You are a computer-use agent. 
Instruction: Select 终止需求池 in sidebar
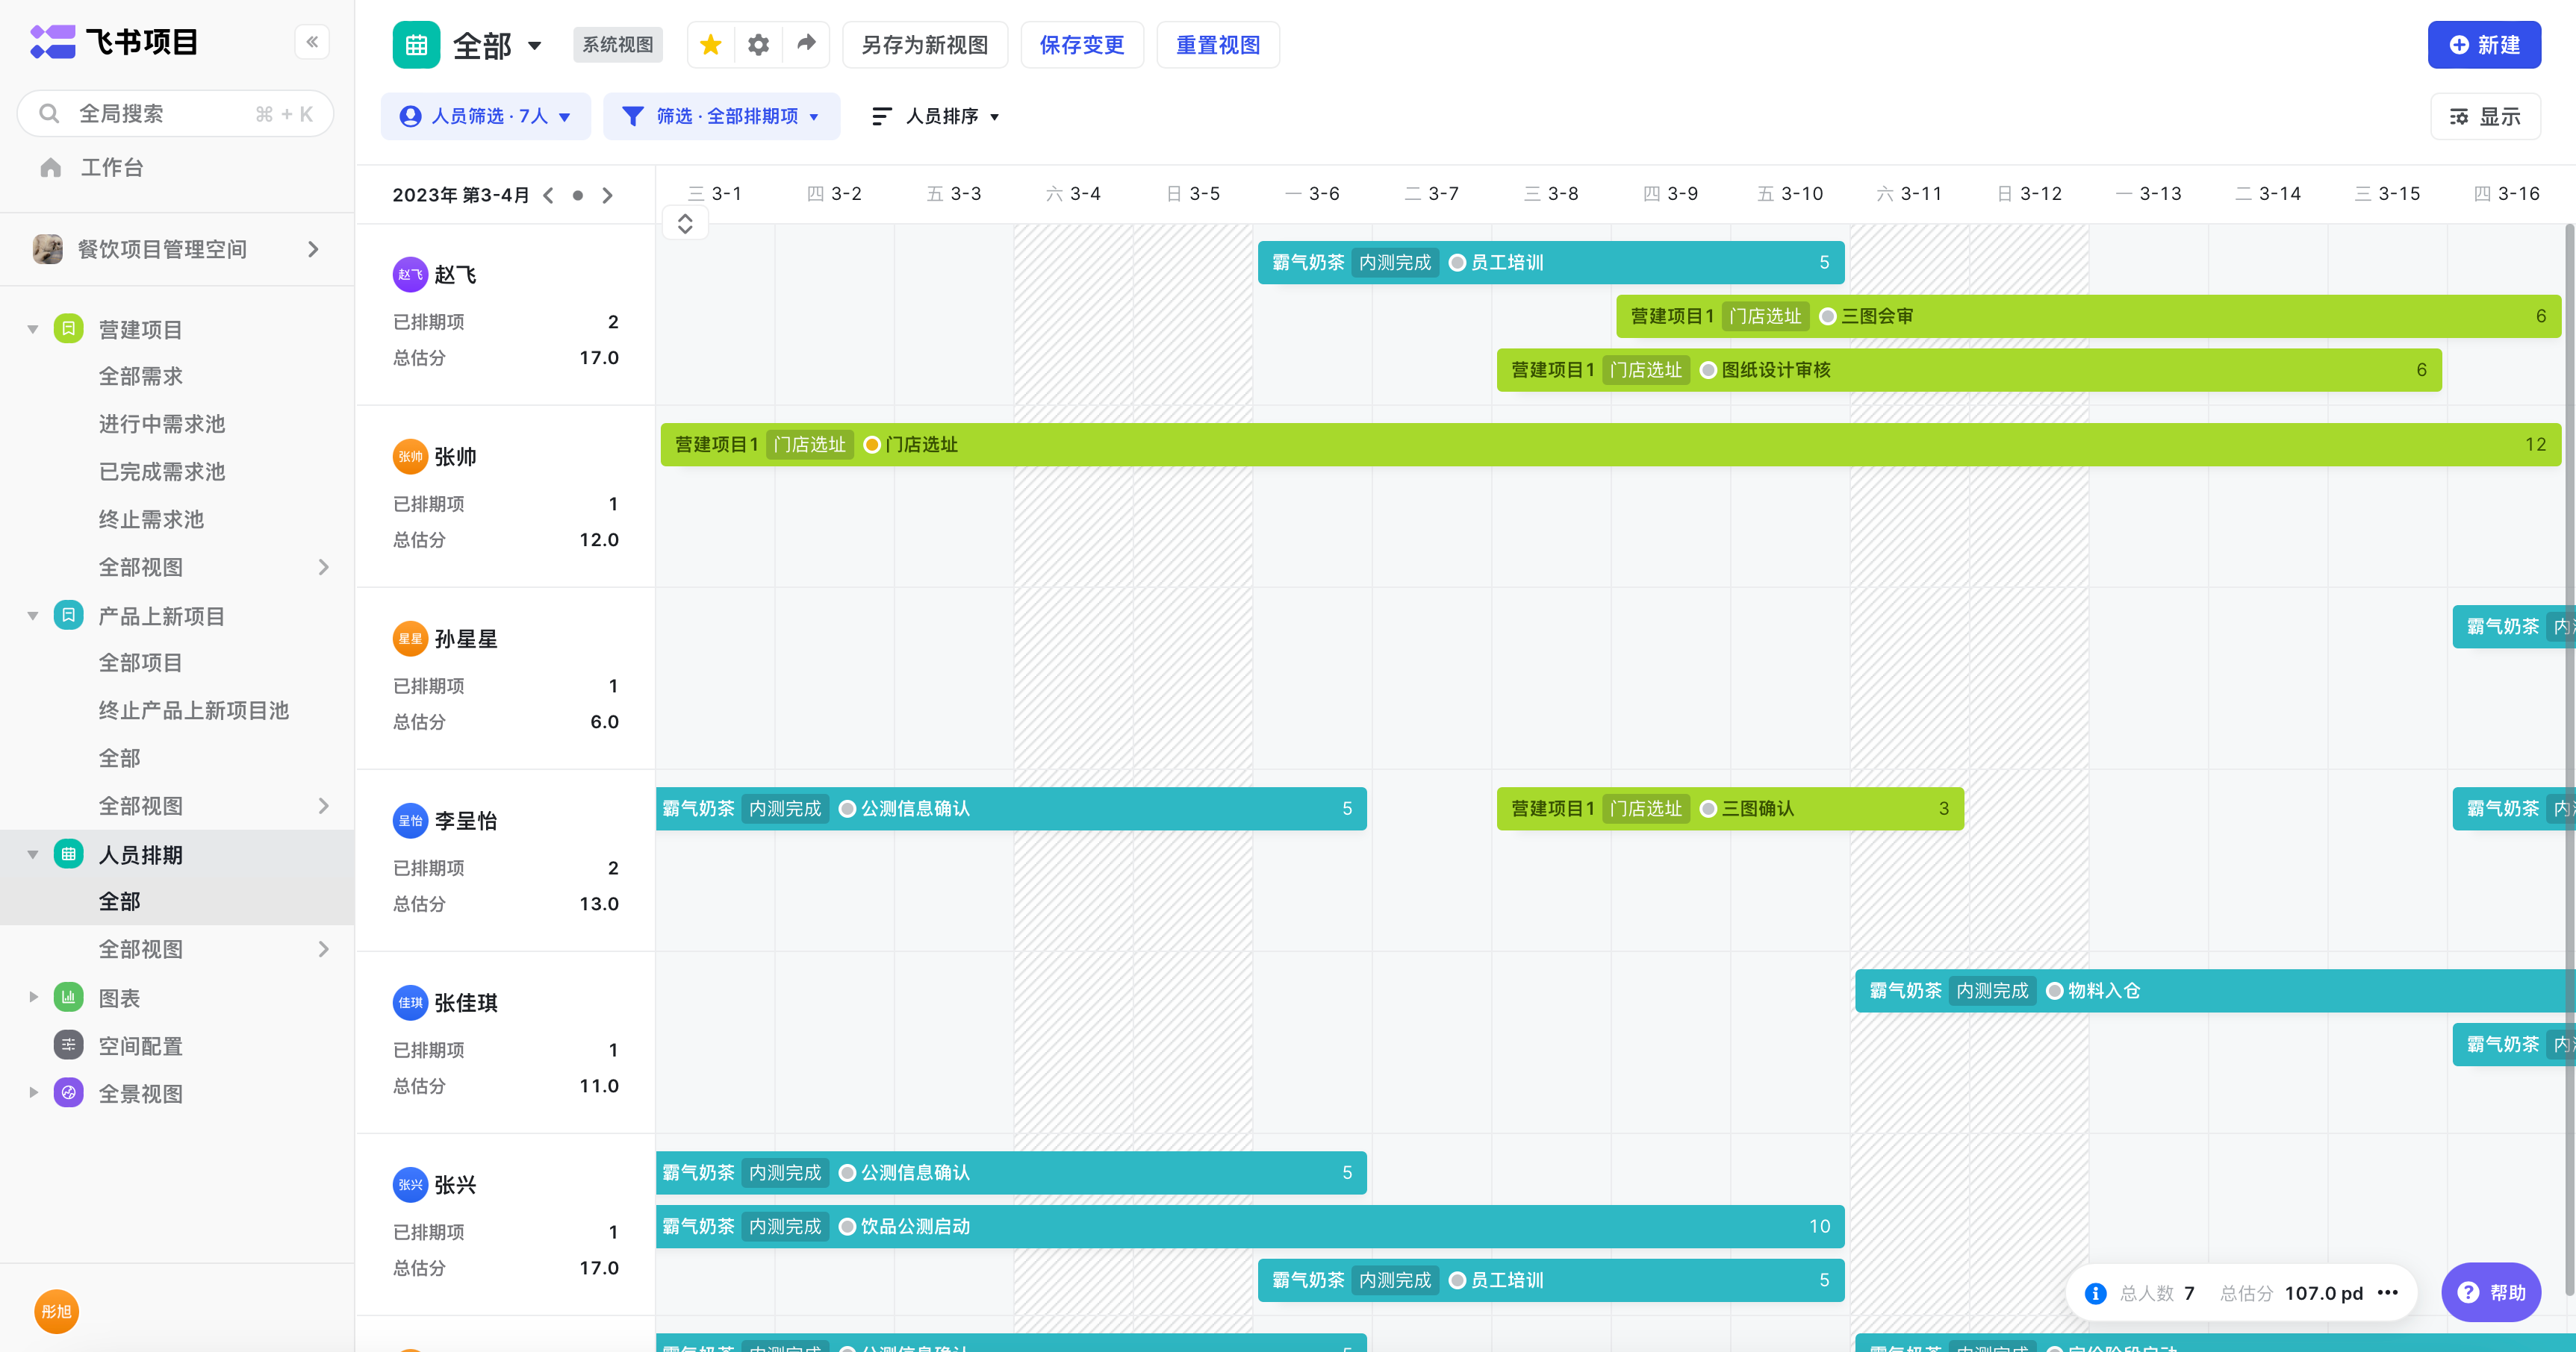point(151,519)
